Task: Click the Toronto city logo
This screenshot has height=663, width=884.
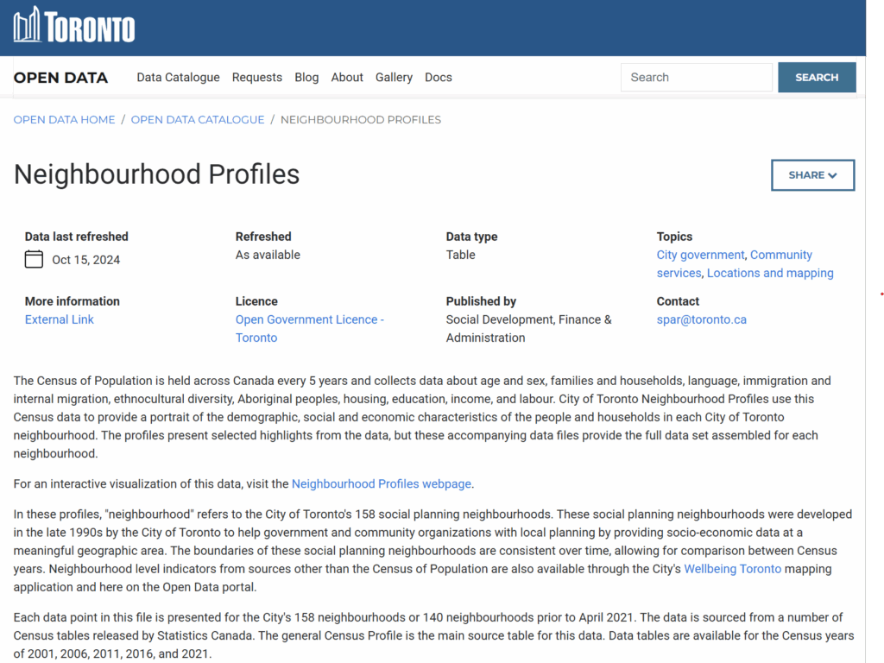Action: [74, 26]
